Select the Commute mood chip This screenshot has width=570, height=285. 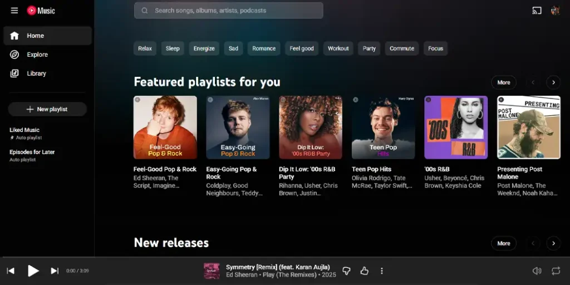(402, 48)
